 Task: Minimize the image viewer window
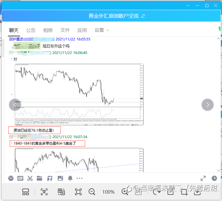(198, 6)
